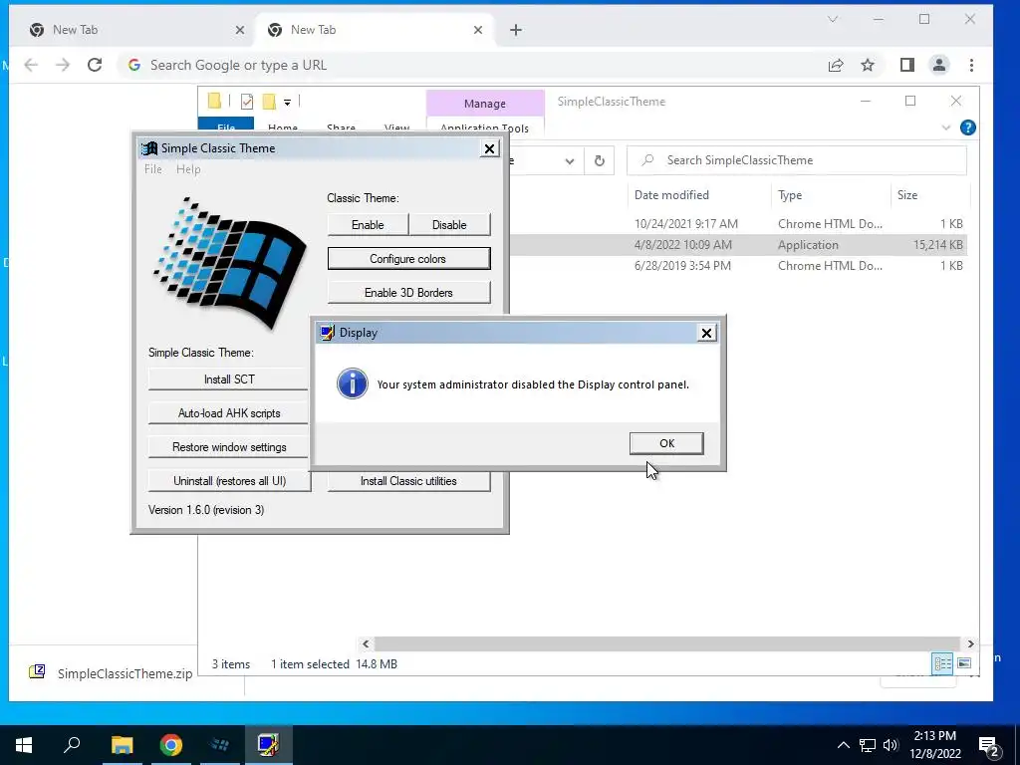Open Chrome tab search chevron
The width and height of the screenshot is (1020, 765).
point(833,20)
